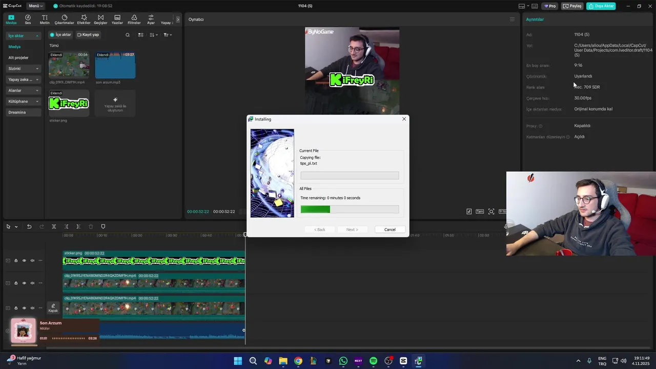Lock the sticker.png track

click(x=16, y=260)
